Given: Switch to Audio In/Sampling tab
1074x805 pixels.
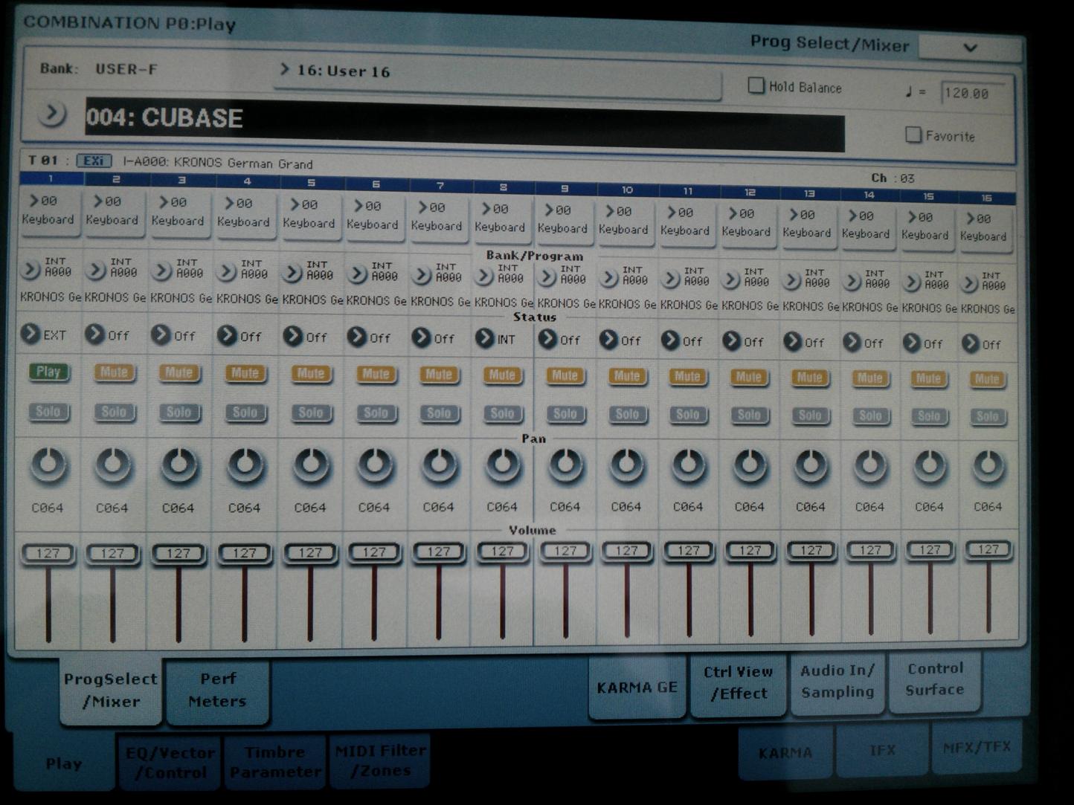Looking at the screenshot, I should (x=837, y=681).
